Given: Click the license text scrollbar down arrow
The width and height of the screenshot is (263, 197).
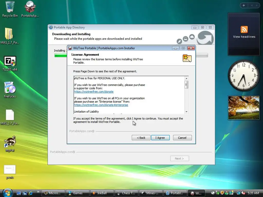Looking at the screenshot, I should point(186,112).
